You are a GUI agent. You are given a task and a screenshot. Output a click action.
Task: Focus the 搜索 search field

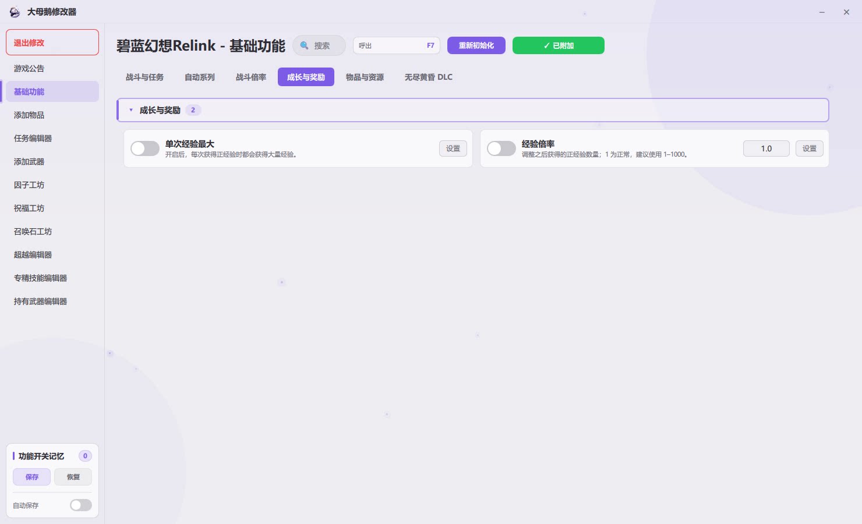tap(319, 45)
